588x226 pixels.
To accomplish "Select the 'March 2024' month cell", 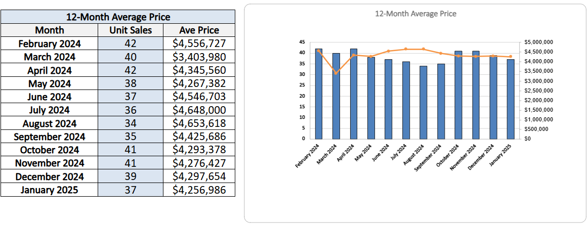I will pos(50,57).
